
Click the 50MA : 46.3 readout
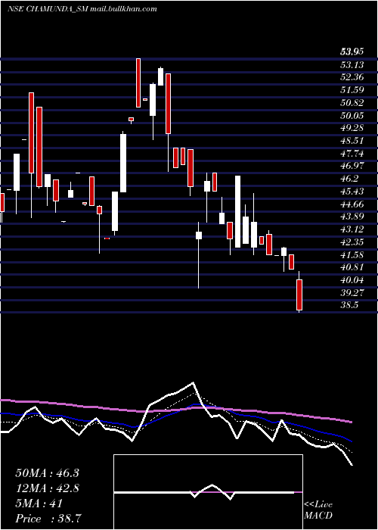click(47, 473)
